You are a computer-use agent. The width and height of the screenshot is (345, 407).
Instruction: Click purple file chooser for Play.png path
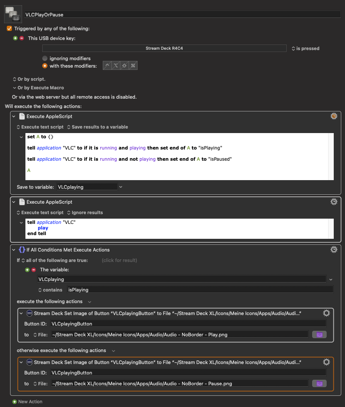point(319,334)
